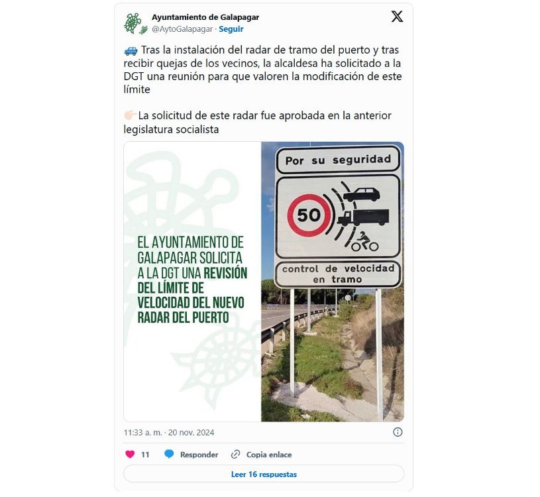Viewport: 540px width, 497px height.
Task: Click the car emoji in tweet text
Action: [131, 50]
